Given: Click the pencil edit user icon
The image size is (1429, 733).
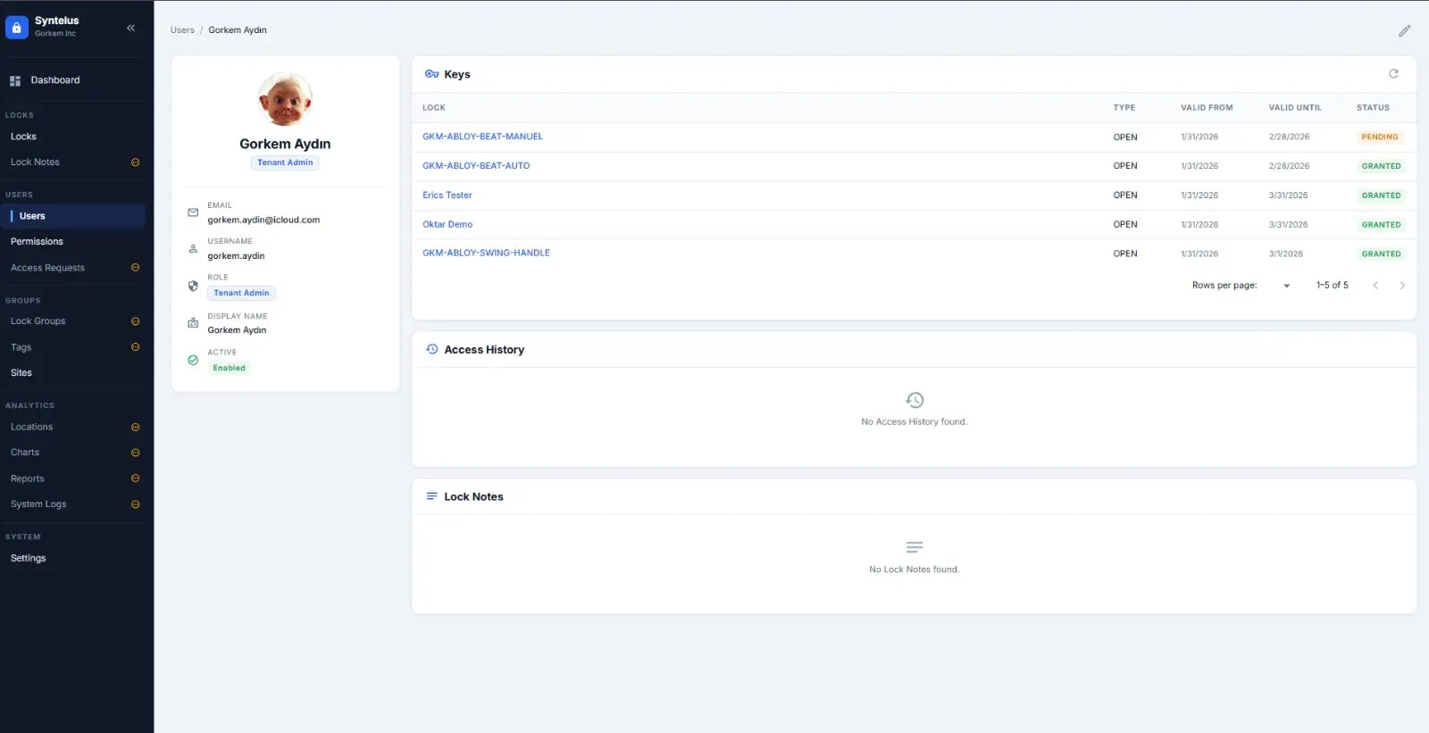Looking at the screenshot, I should coord(1404,31).
